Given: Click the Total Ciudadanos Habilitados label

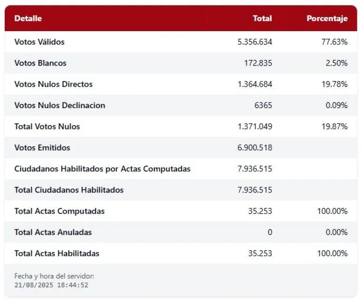Looking at the screenshot, I should point(69,190).
